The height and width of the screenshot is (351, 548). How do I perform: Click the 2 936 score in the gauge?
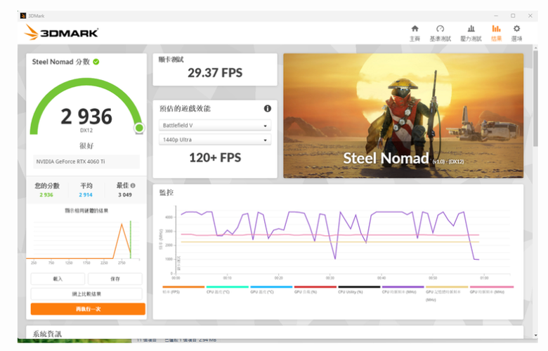click(x=86, y=117)
